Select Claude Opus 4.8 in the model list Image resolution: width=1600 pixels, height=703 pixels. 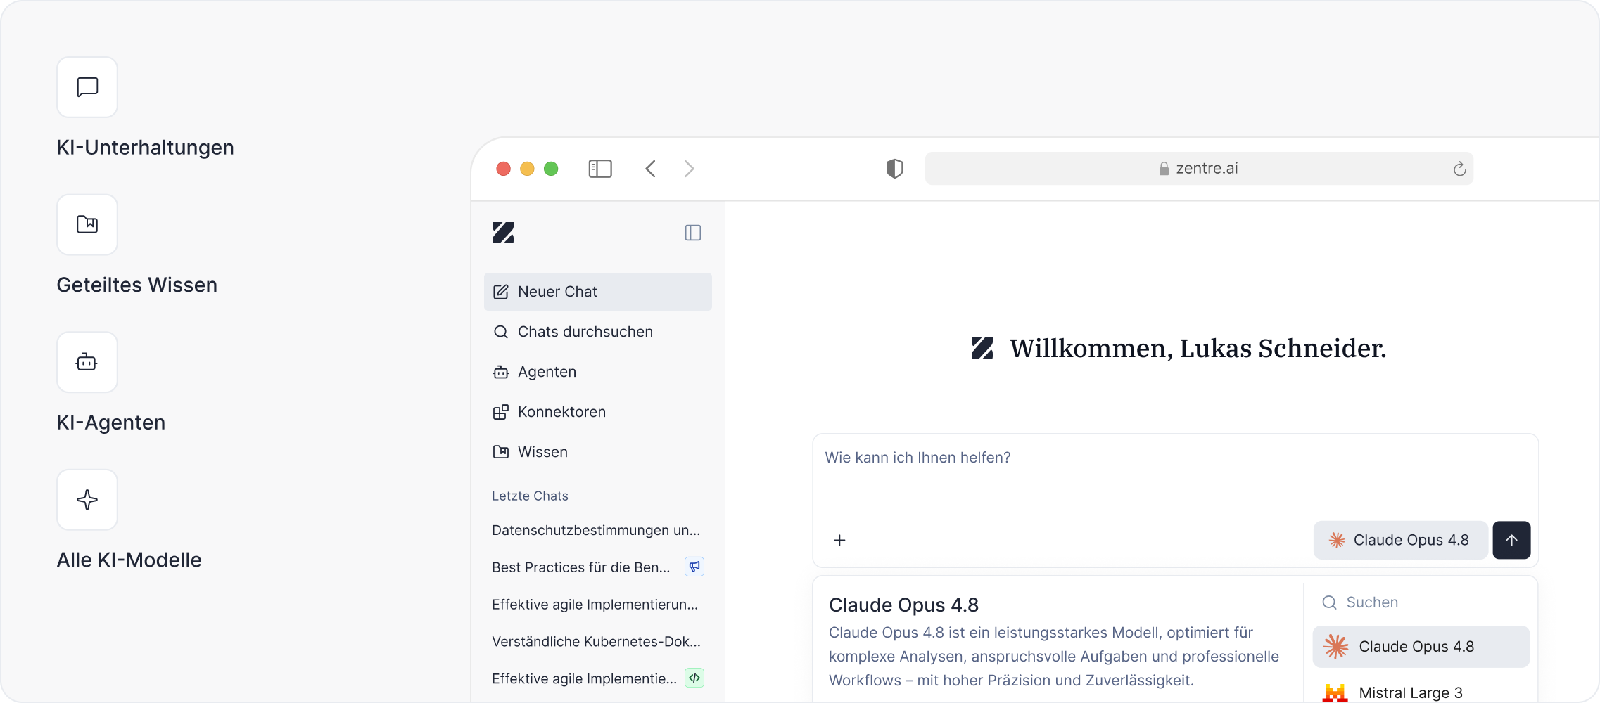tap(1421, 647)
